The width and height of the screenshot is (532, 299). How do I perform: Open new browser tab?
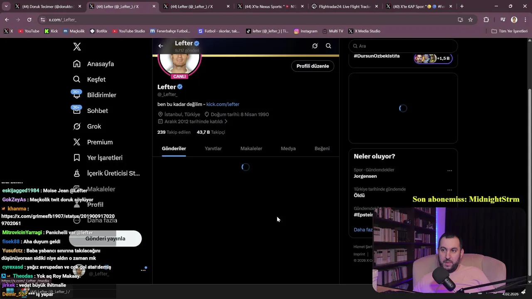[462, 6]
